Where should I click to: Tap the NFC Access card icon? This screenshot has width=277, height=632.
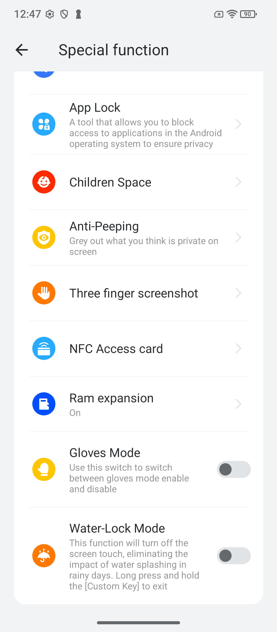point(44,348)
